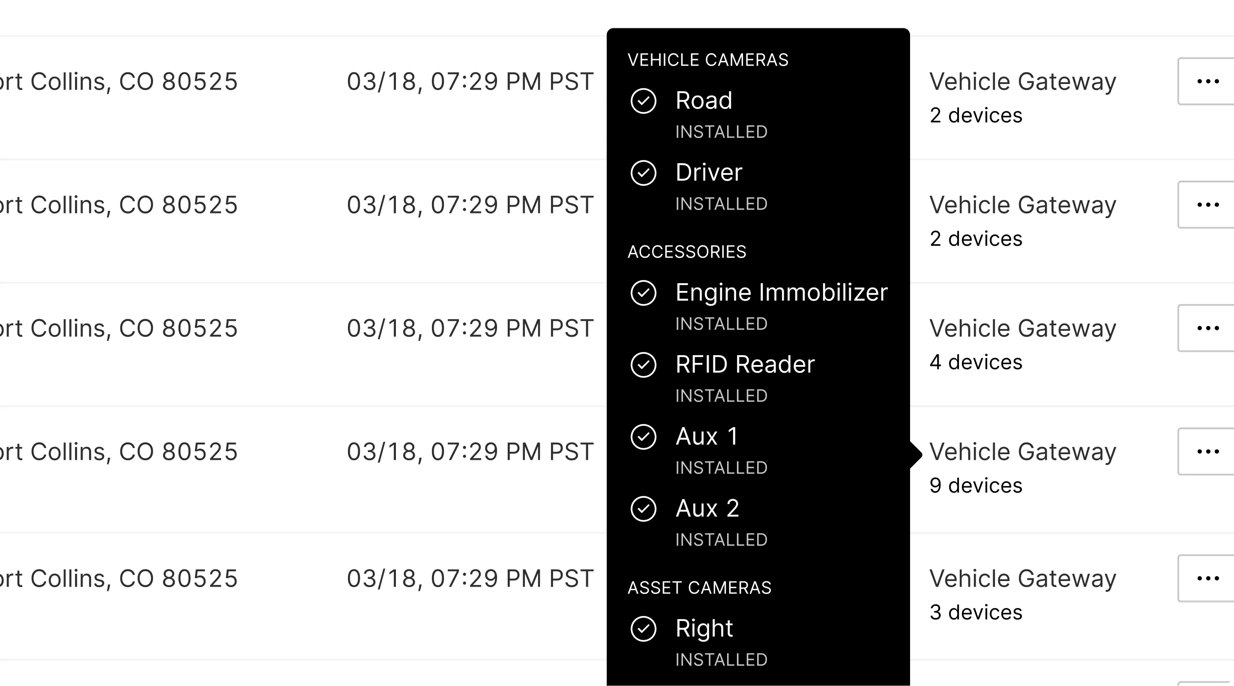
Task: Click the Right asset camera checkmark icon
Action: click(643, 629)
